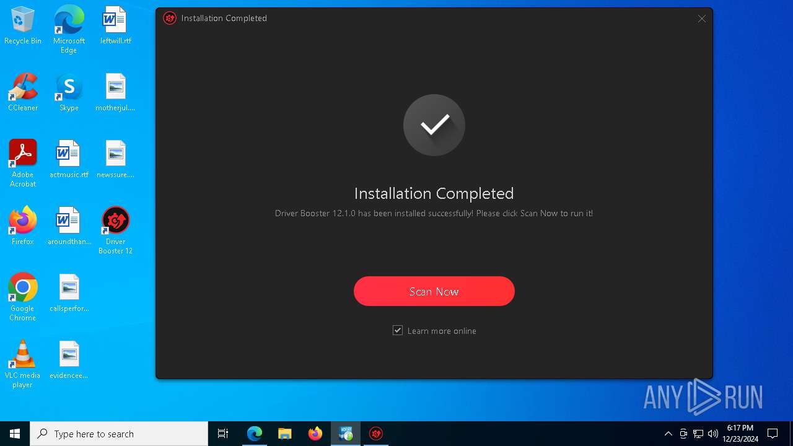The height and width of the screenshot is (446, 793).
Task: Switch to the installer setup app in taskbar
Action: pos(346,434)
